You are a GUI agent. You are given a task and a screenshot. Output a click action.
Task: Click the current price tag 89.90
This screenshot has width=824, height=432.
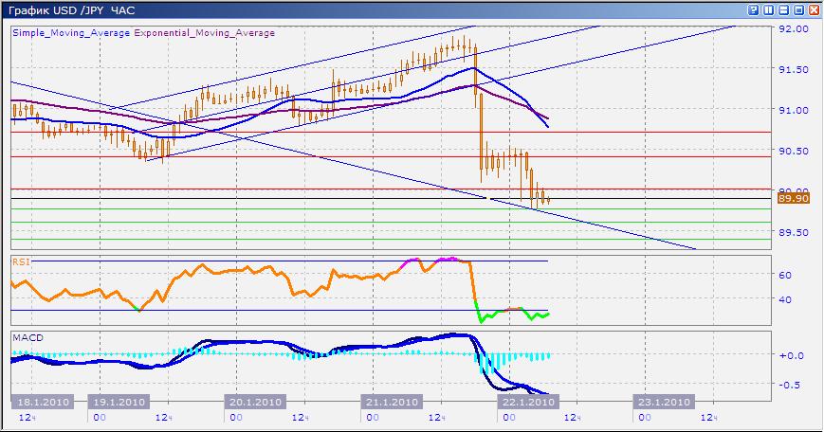pos(794,198)
